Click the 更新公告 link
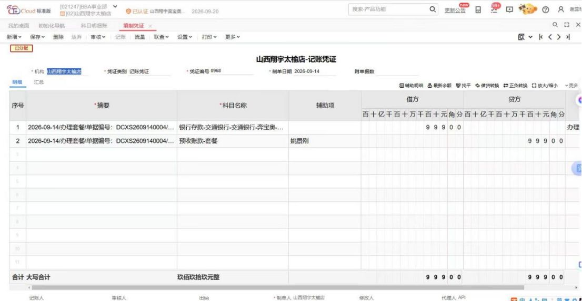This screenshot has width=582, height=301. [455, 11]
